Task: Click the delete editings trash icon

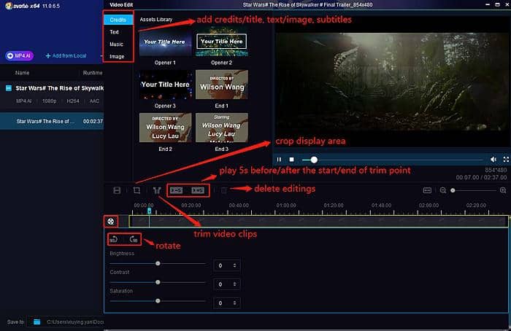Action: (x=224, y=190)
